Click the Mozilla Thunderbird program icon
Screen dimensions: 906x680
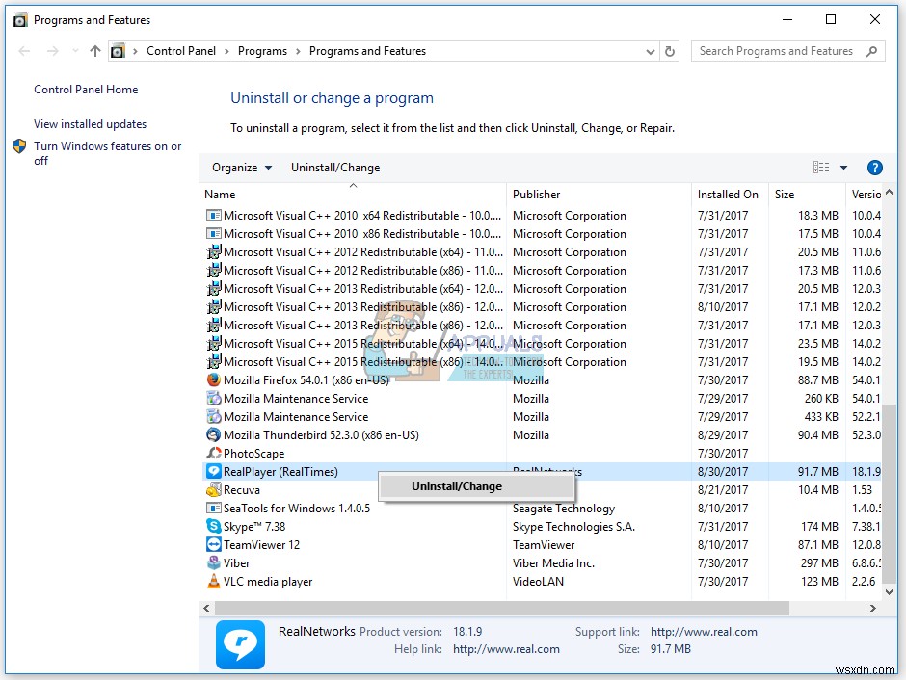[x=214, y=434]
